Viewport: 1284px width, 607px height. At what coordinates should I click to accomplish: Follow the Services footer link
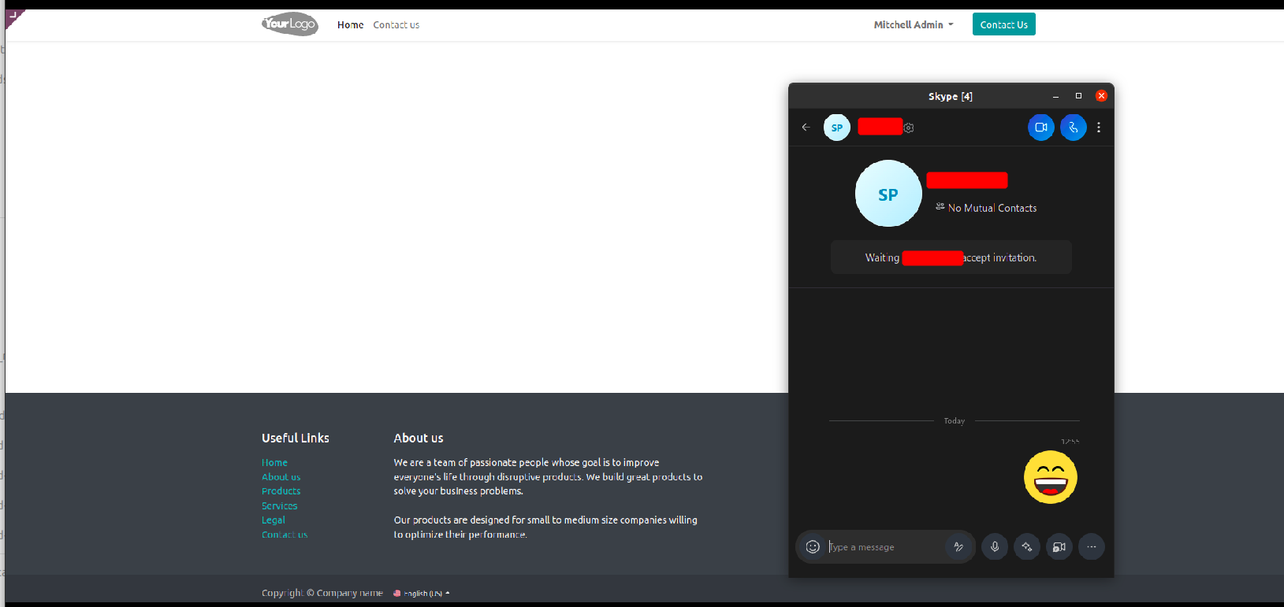pos(279,506)
